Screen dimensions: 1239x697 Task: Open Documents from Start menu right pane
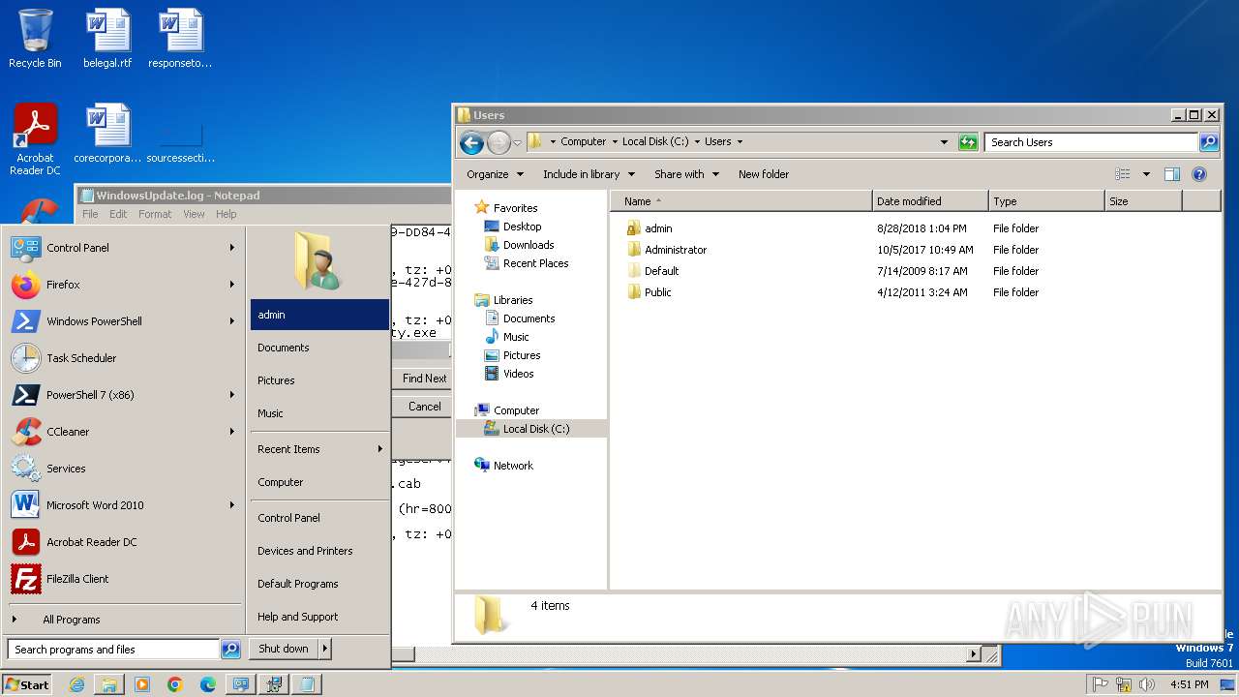coord(319,348)
